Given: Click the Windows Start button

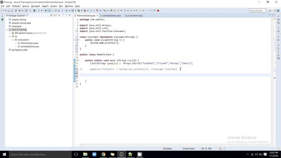Looking at the screenshot, I should [x=4, y=154].
